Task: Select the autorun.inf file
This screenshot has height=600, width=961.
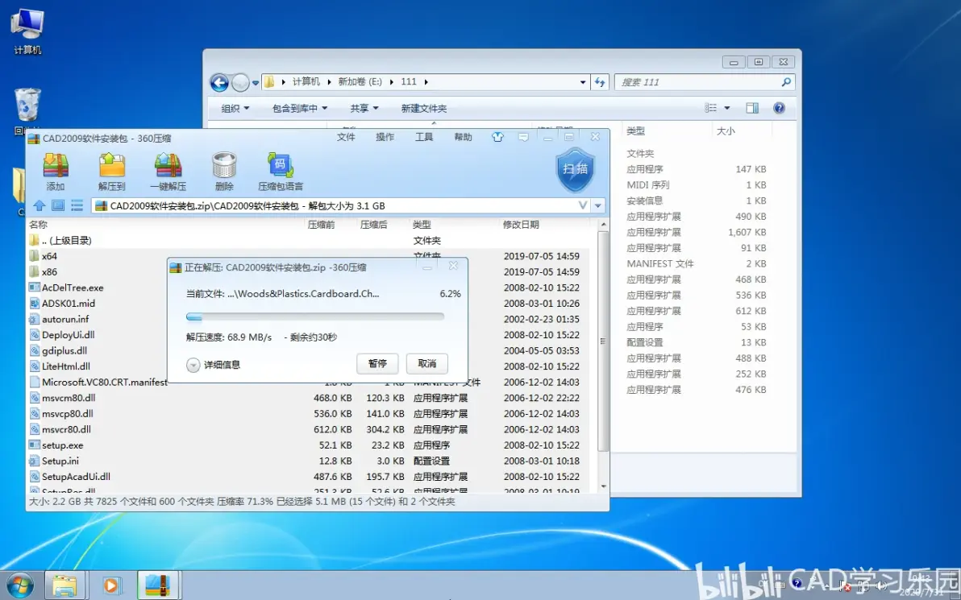Action: [65, 319]
